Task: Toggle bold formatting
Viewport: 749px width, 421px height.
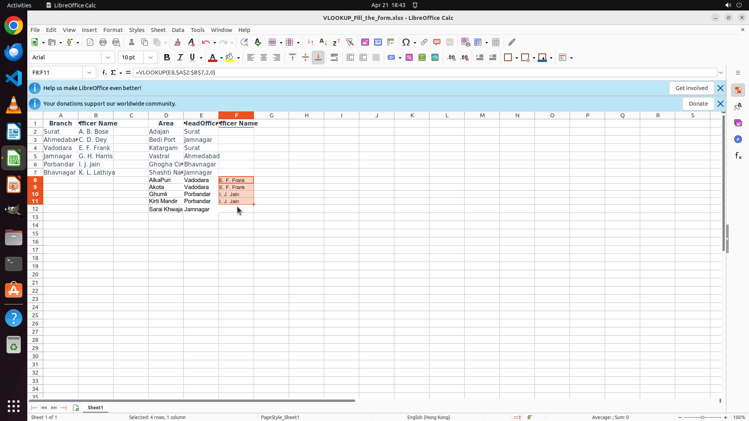Action: 167,57
